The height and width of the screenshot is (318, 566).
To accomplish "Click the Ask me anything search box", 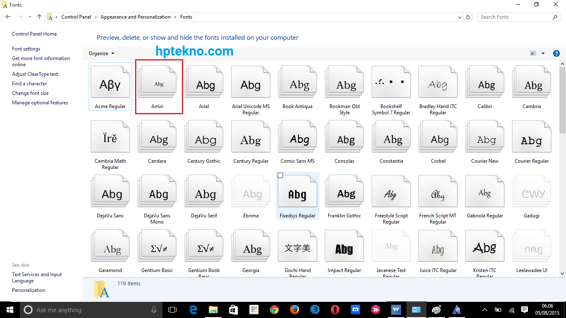I will (x=92, y=310).
